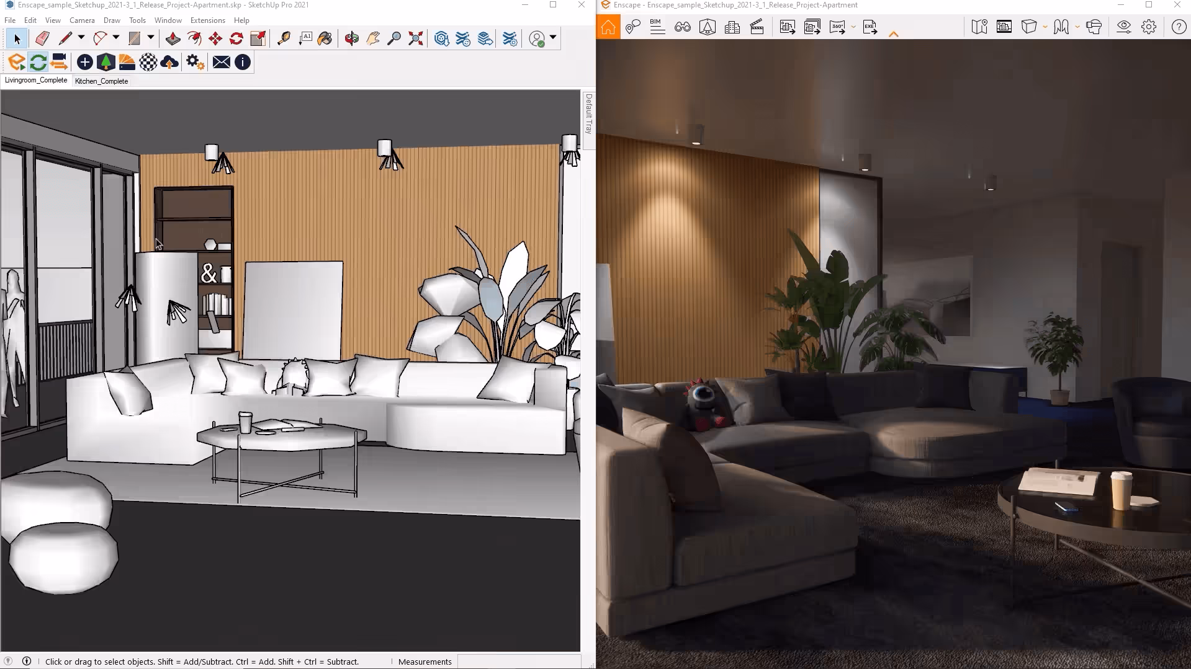1191x669 pixels.
Task: Click Zoom Extents tool
Action: 415,38
